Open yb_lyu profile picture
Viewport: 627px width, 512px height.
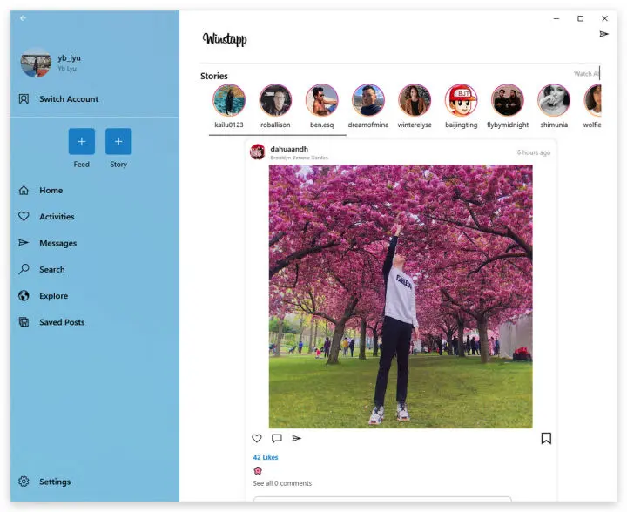36,63
